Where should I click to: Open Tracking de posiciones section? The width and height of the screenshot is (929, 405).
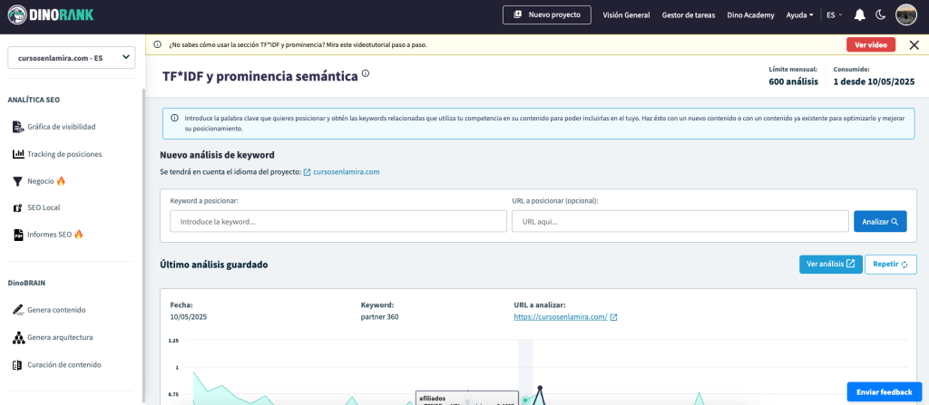click(64, 154)
